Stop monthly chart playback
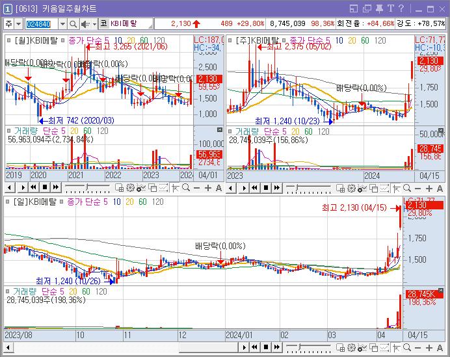The height and width of the screenshot is (357, 450). 45,188
